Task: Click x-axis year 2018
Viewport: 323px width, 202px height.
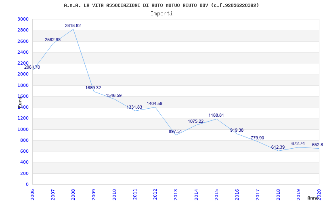Action: (278, 195)
